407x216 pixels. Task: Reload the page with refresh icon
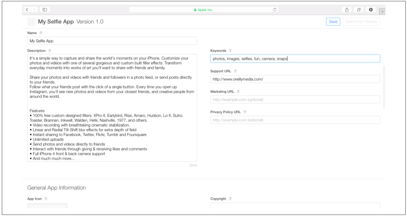pos(275,10)
